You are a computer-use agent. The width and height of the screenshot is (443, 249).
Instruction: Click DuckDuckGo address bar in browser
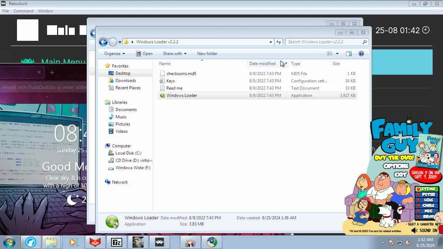44,87
